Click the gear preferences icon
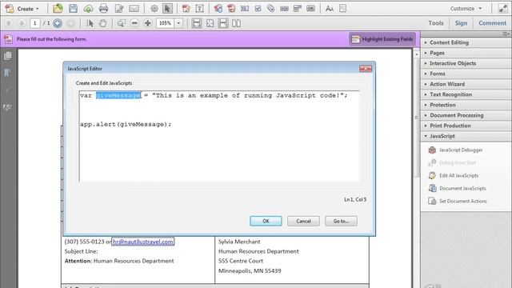 click(154, 9)
